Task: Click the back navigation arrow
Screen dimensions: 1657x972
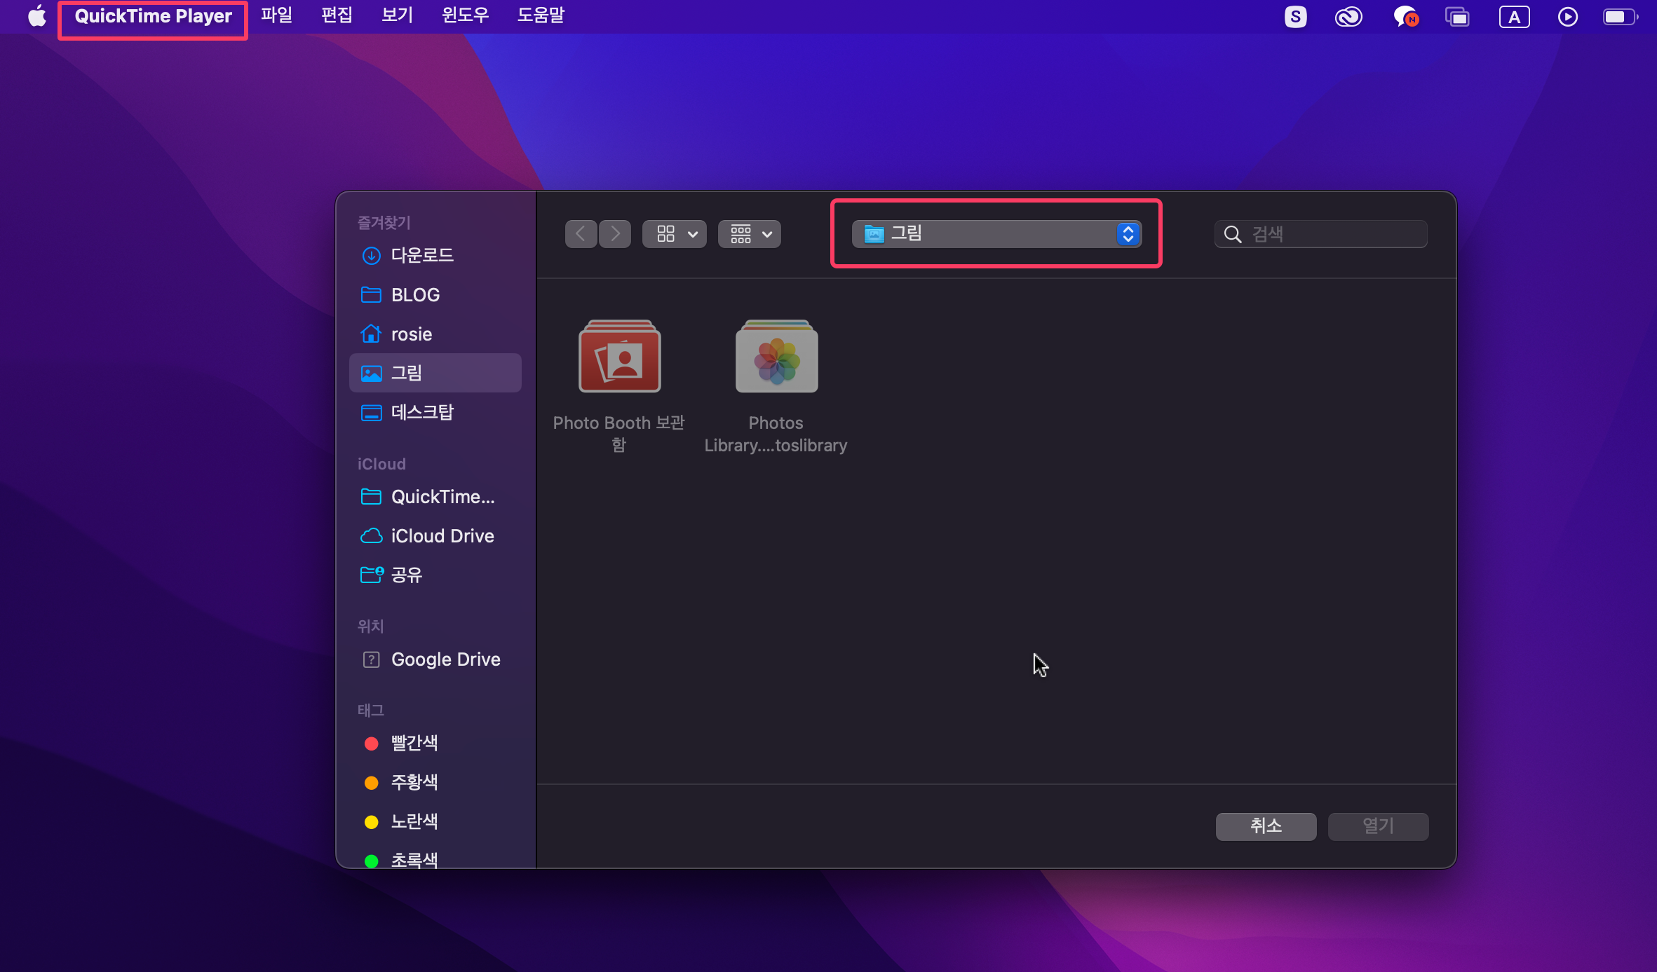Action: click(x=581, y=234)
